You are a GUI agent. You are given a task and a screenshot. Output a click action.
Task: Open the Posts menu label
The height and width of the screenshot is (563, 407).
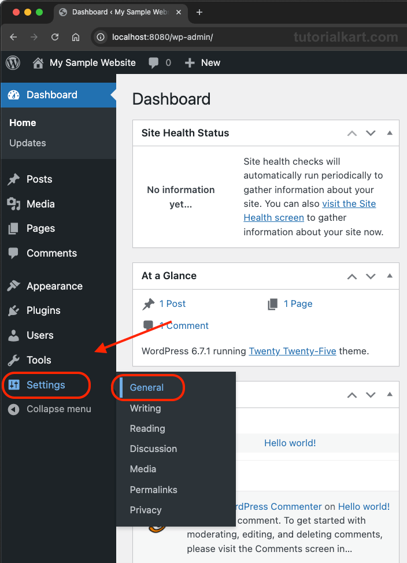[x=39, y=179]
